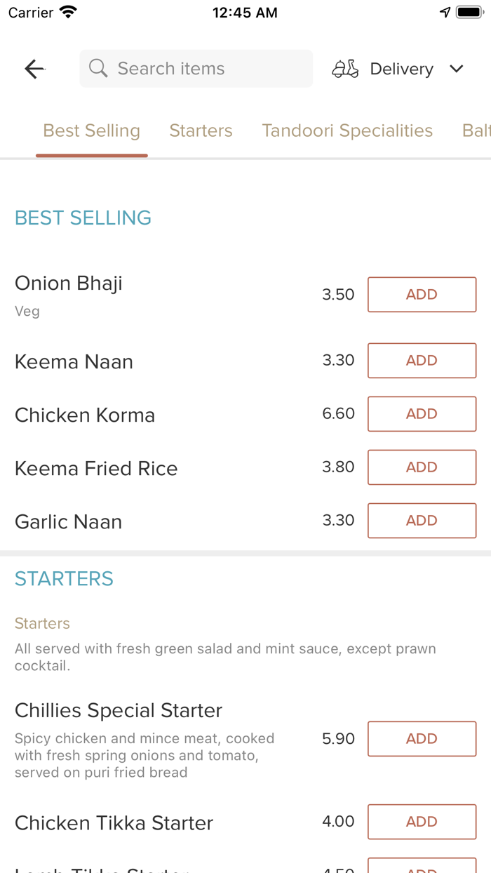Click the back arrow to return
This screenshot has height=873, width=491.
(x=34, y=68)
